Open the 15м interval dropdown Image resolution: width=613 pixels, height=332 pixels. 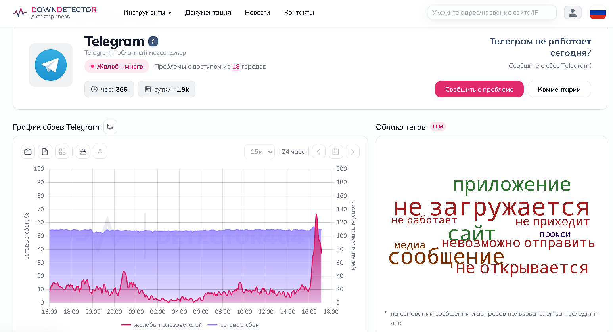(x=259, y=152)
